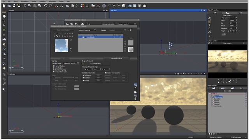Viewport: 249px width, 140px height.
Task: Create a new scene with the New file icon
Action: [4, 6]
